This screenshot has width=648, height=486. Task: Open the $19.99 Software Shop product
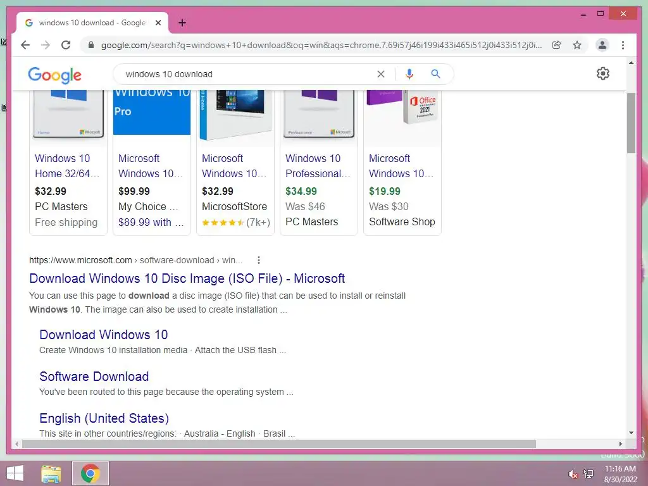pos(401,166)
